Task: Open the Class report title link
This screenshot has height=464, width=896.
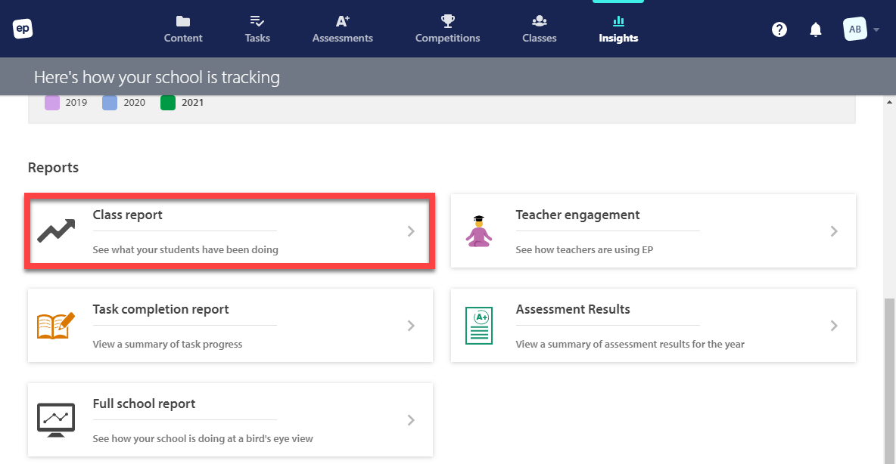Action: pos(127,215)
